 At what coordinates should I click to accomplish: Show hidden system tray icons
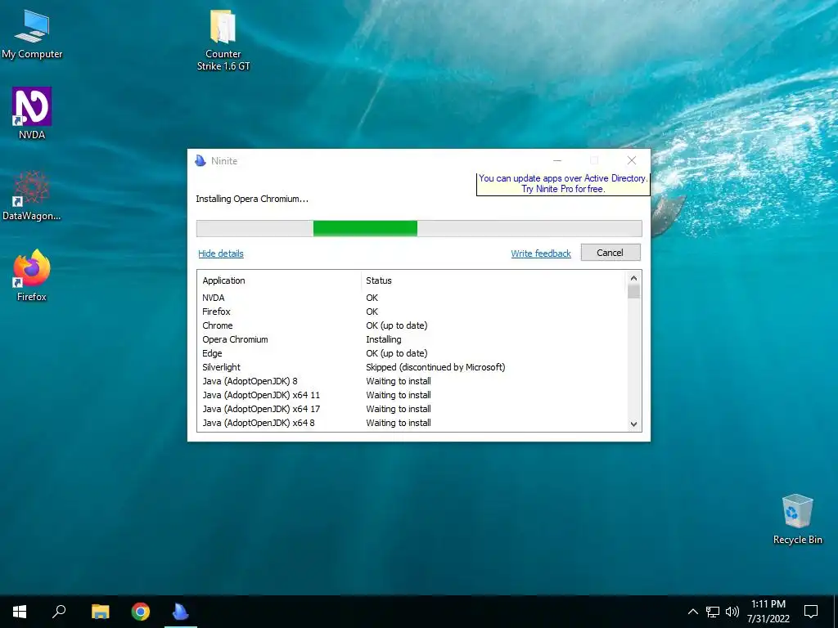[x=692, y=612]
